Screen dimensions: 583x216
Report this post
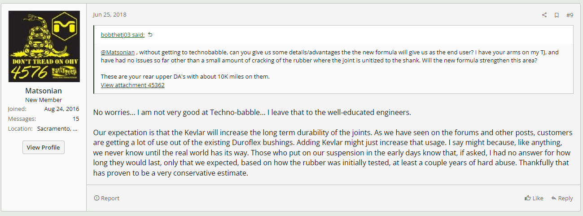(x=107, y=198)
